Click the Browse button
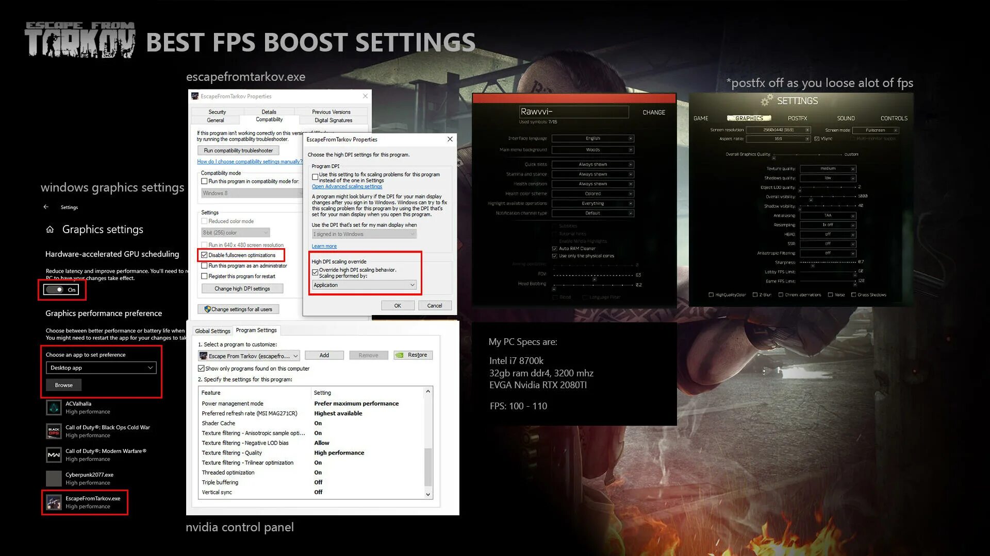 [63, 385]
